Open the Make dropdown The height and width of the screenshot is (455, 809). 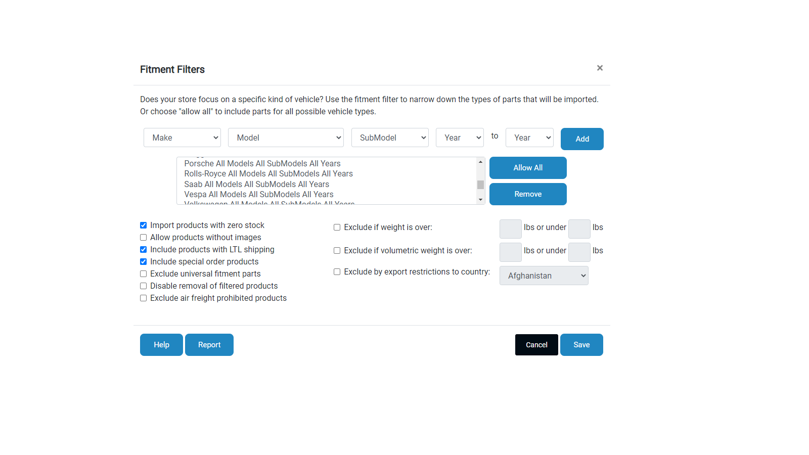182,138
